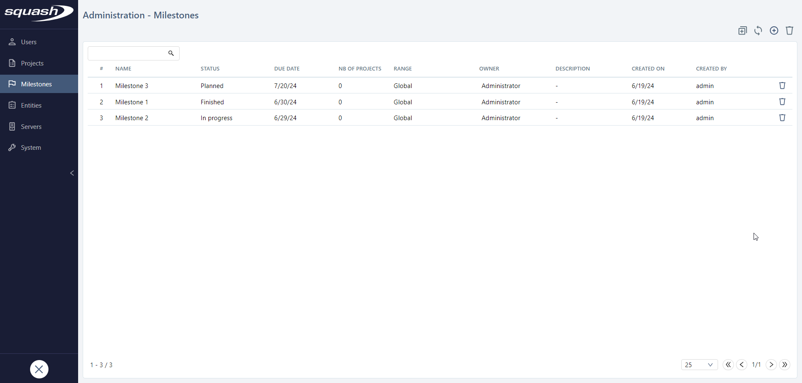
Task: Open Milestone 1 details
Action: tap(132, 102)
